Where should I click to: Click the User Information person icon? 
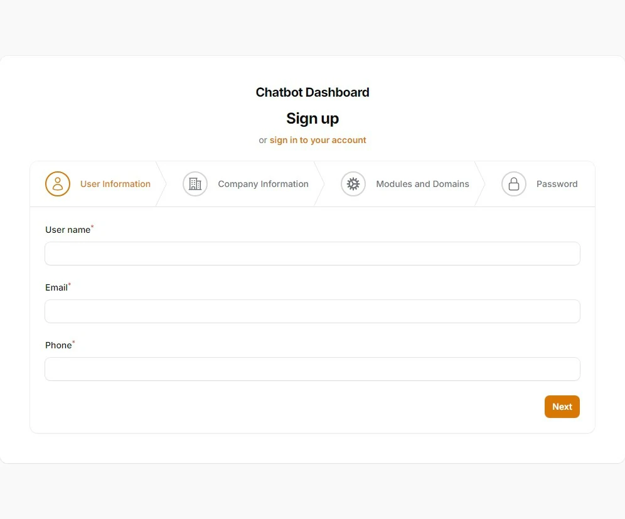point(58,184)
